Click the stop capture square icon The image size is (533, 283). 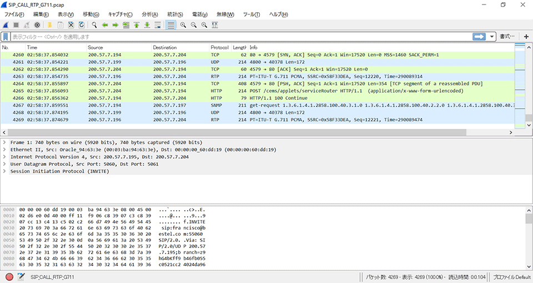point(16,25)
